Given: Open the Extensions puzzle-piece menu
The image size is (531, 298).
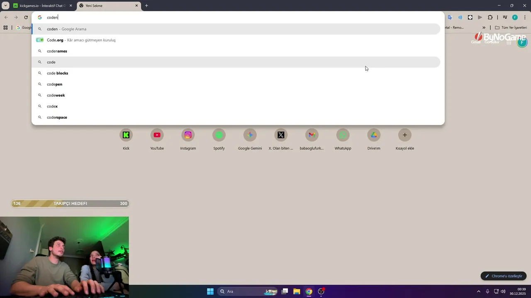Looking at the screenshot, I should 490,17.
